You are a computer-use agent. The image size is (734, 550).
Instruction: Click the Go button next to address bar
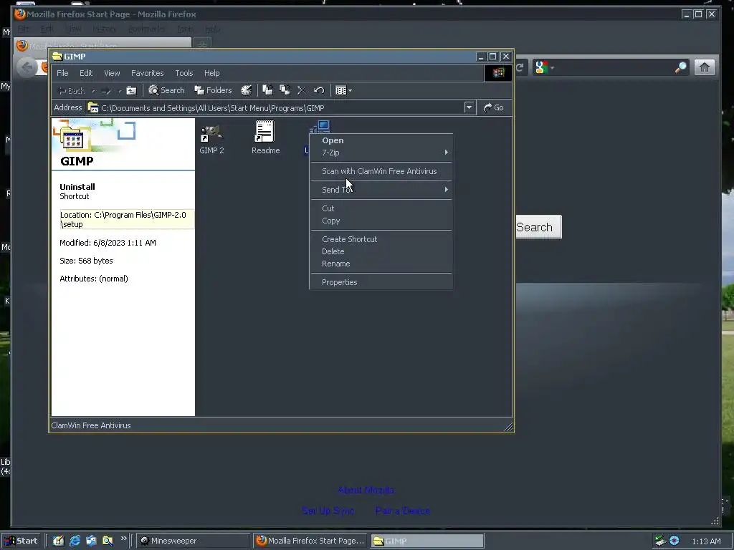(493, 107)
